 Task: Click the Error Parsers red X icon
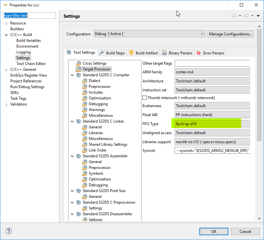coord(199,53)
